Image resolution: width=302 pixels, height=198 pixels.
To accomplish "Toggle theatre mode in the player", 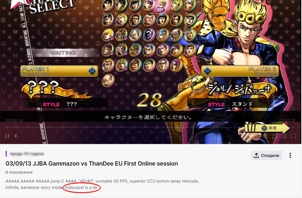I will pos(284,136).
